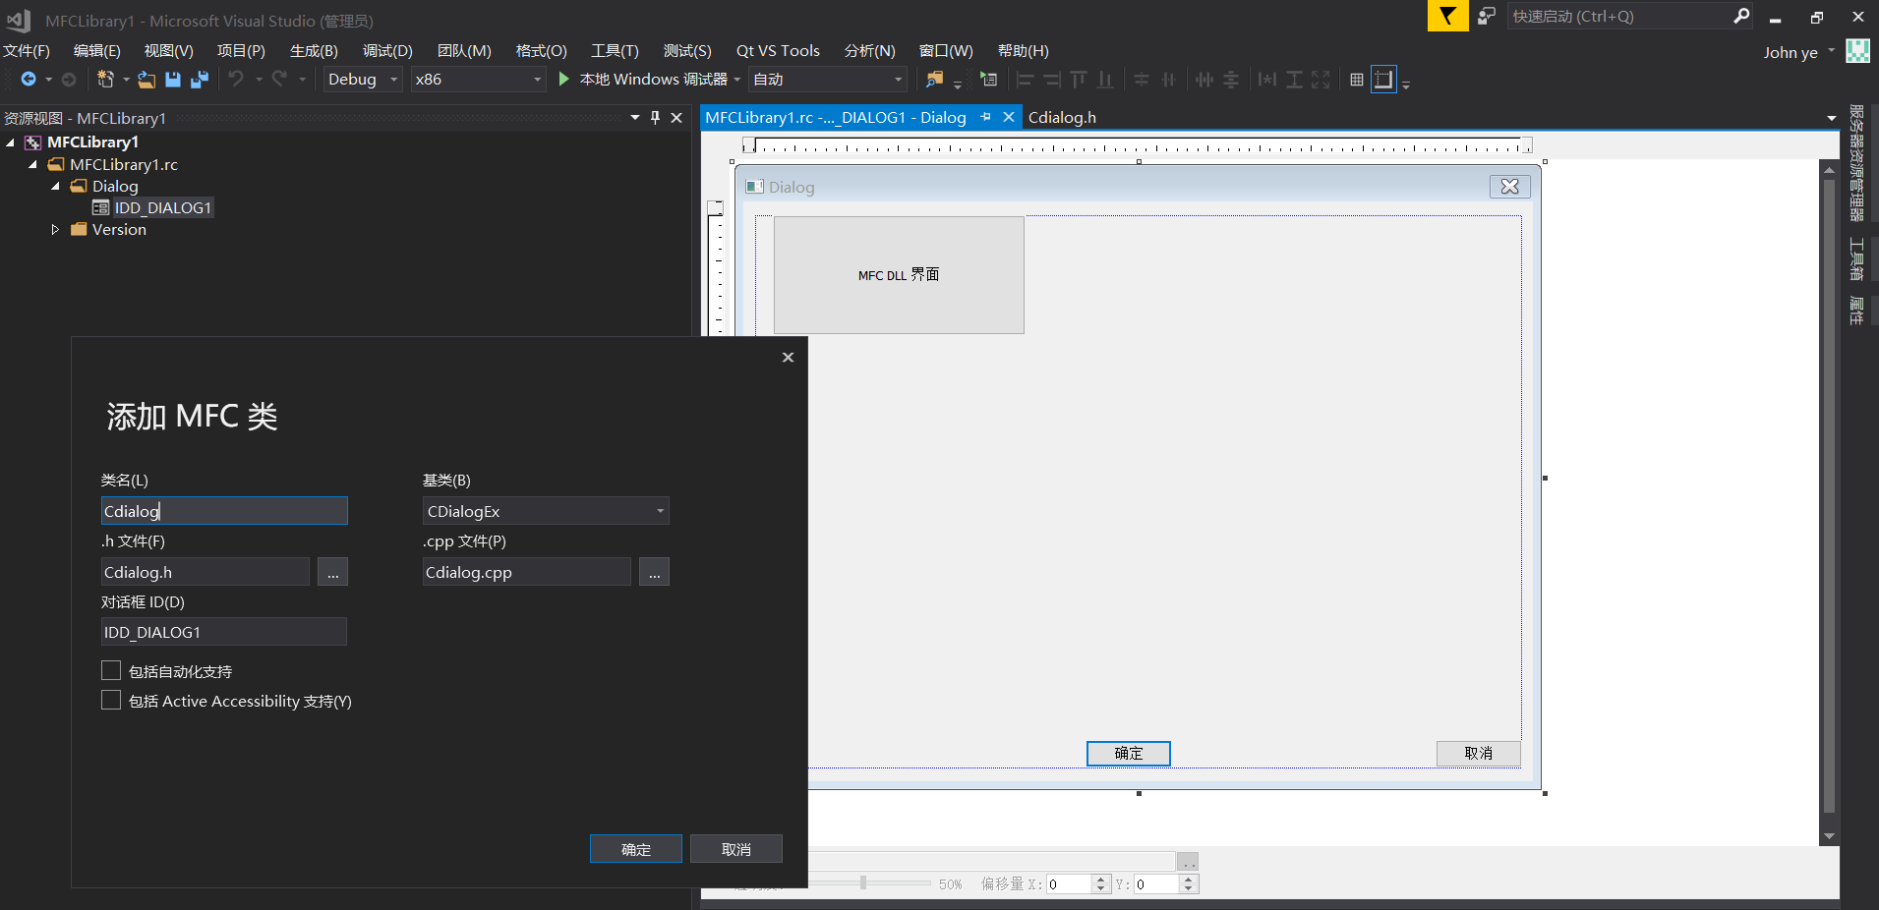This screenshot has width=1879, height=910.
Task: Browse for the .cpp file location
Action: point(654,572)
